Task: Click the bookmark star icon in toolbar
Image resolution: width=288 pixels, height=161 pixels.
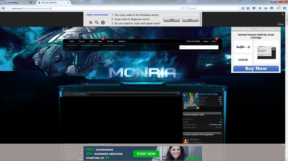Action: (x=243, y=8)
